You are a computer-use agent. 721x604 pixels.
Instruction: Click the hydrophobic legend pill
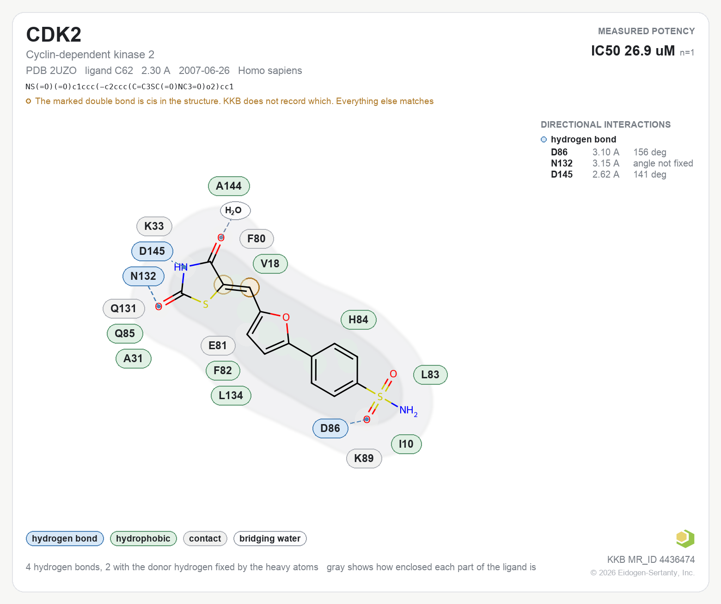(x=143, y=538)
